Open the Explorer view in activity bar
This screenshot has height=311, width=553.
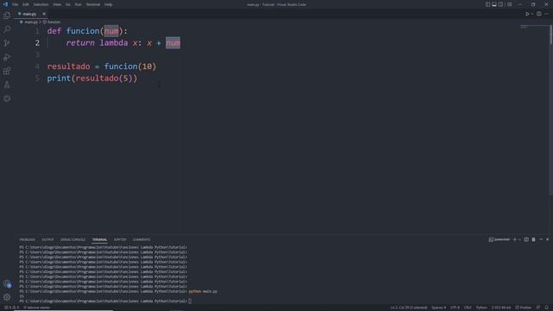pyautogui.click(x=7, y=16)
